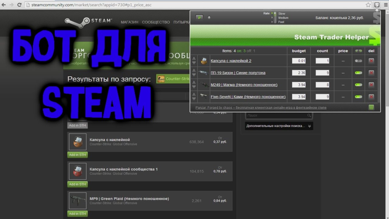Edit budget field of ПП-19 Бизон

pos(299,73)
